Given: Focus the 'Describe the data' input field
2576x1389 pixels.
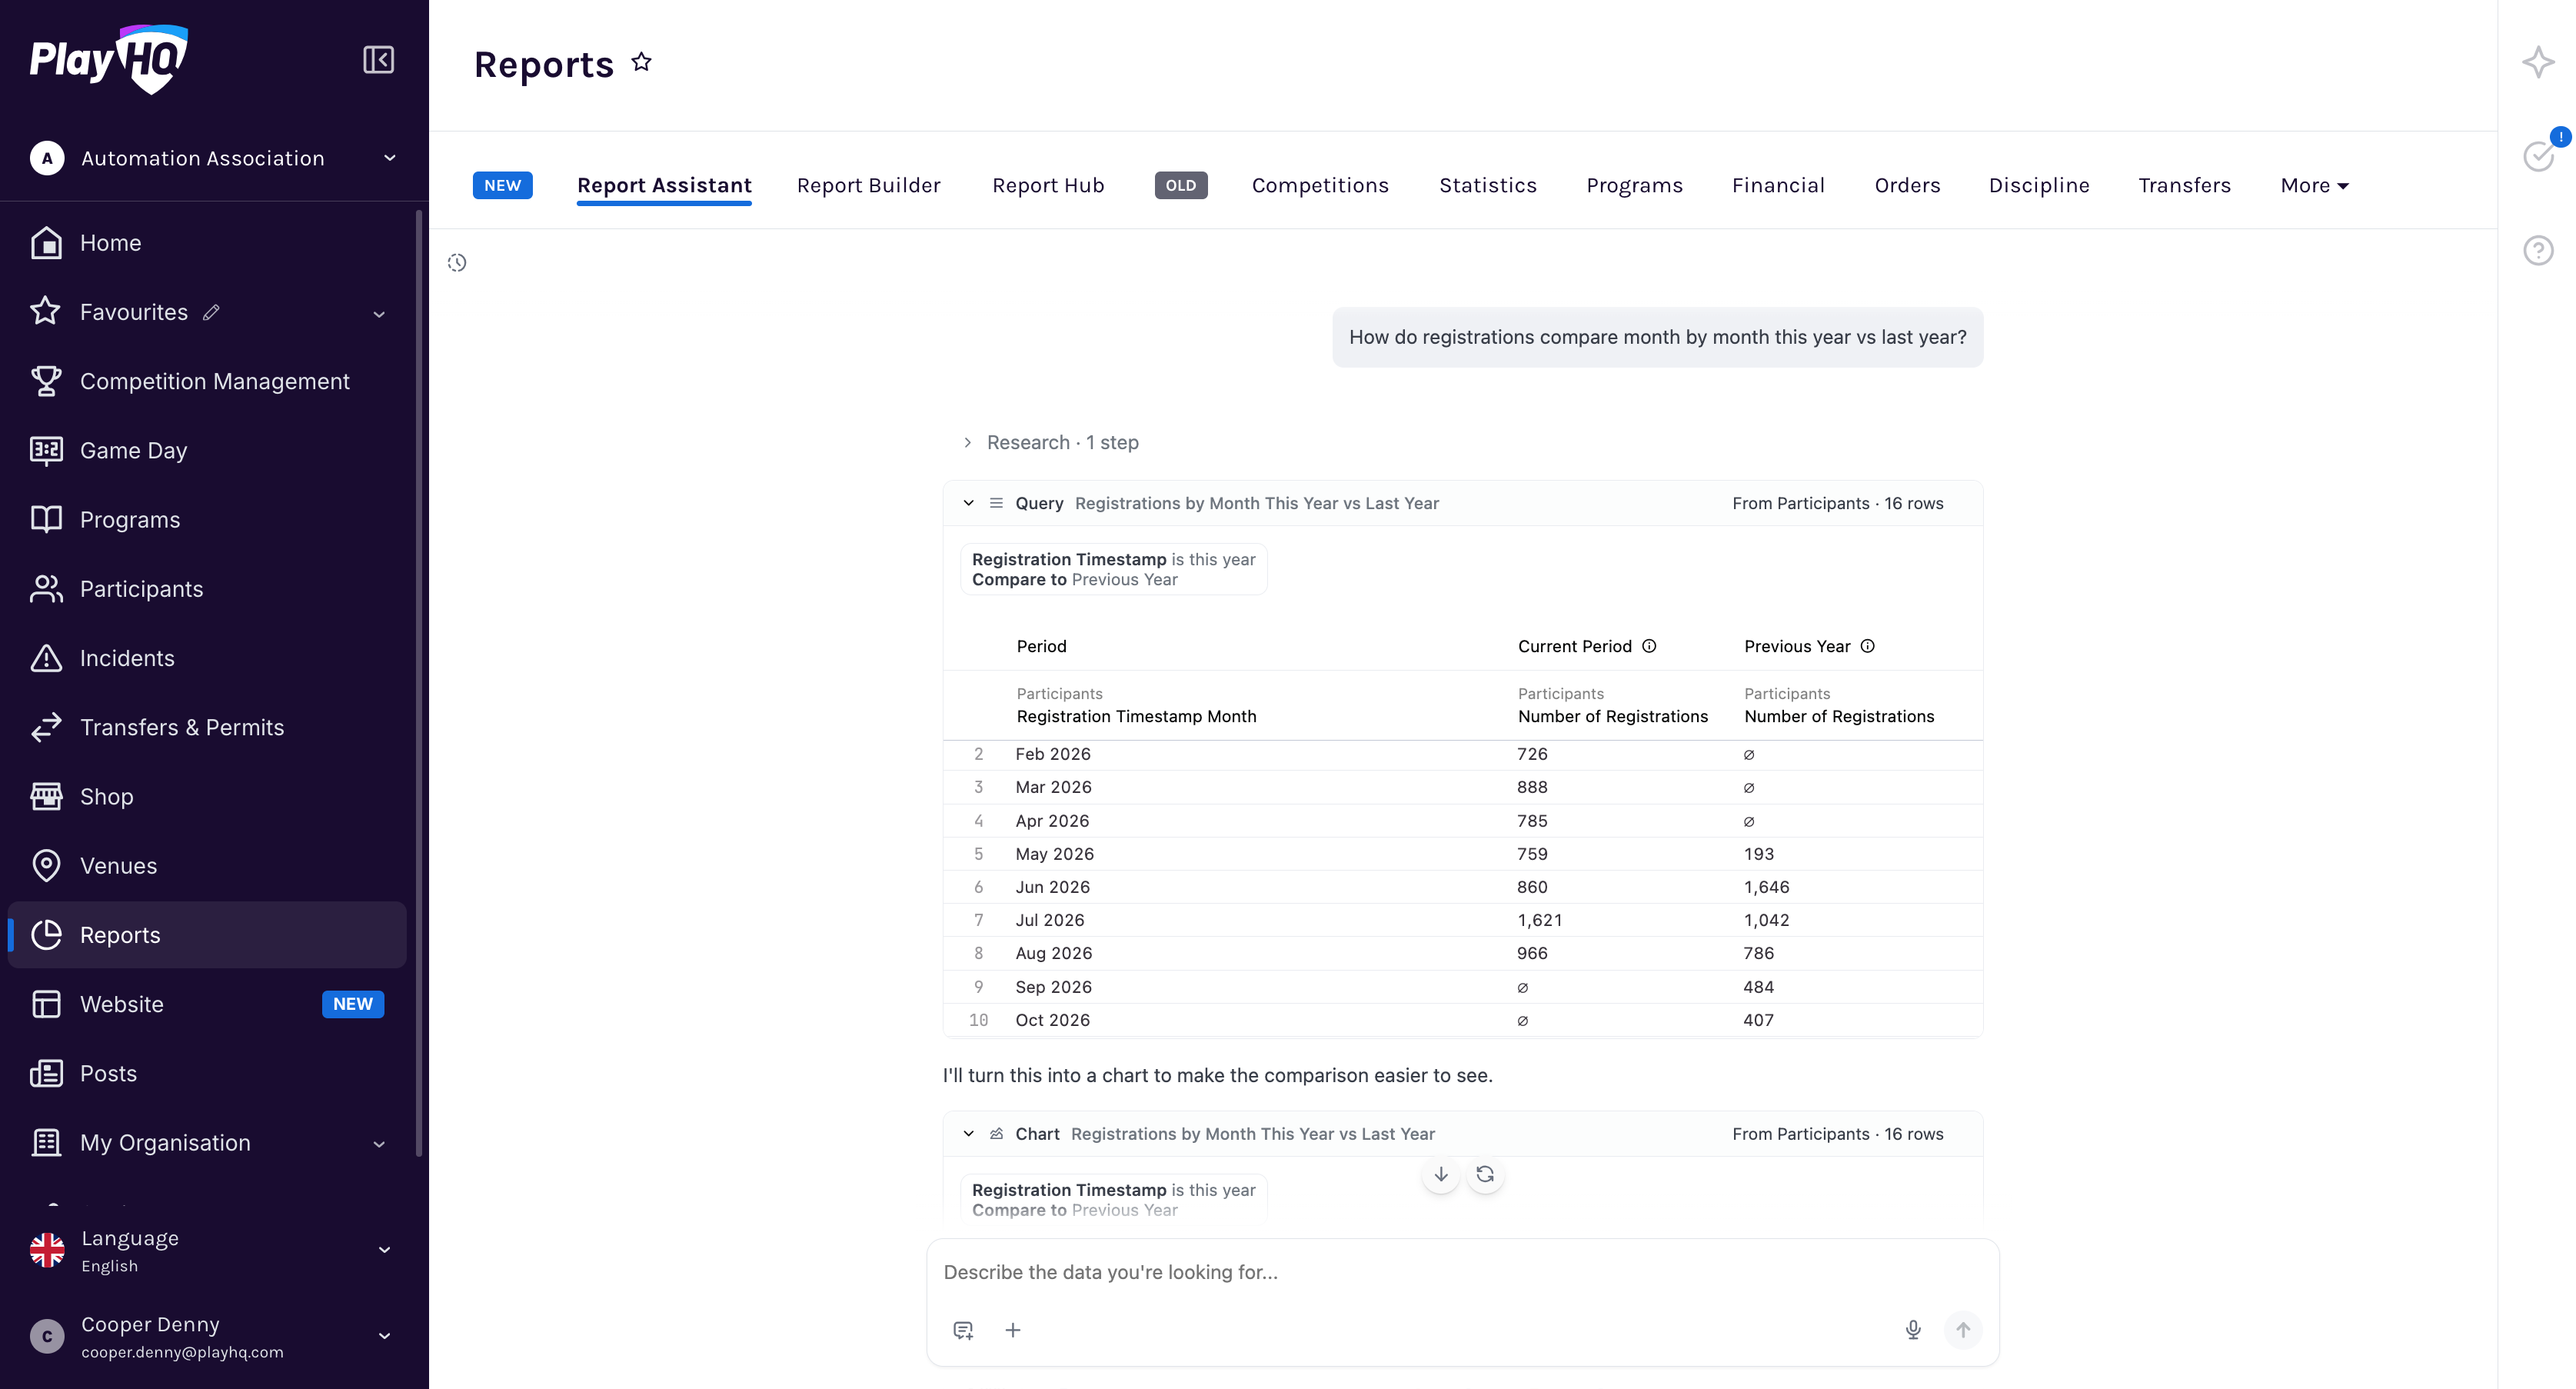Looking at the screenshot, I should point(1462,1272).
